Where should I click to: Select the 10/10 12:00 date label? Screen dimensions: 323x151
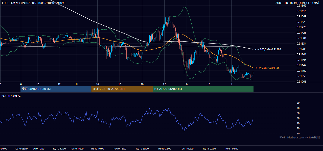pyautogui.click(x=59, y=149)
